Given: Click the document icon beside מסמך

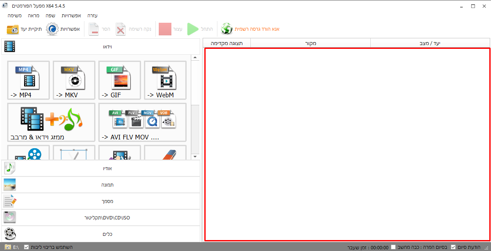Looking at the screenshot, I should (10, 201).
